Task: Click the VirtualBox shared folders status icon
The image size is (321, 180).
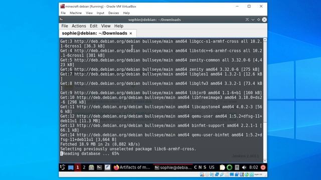Action: [227, 174]
